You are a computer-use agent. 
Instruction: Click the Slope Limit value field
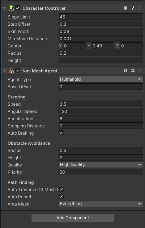click(101, 17)
